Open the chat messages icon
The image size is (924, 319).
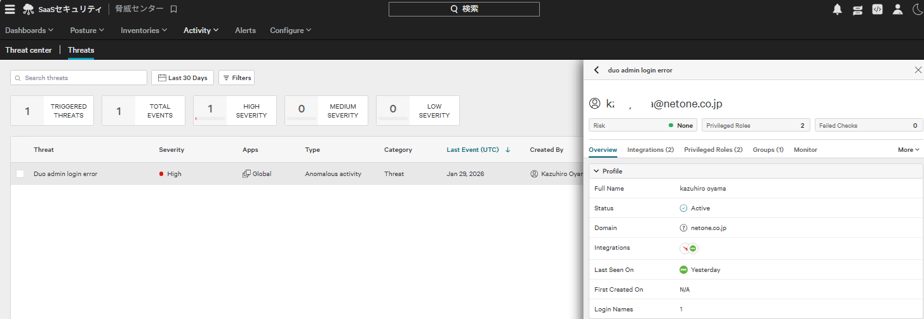[857, 9]
